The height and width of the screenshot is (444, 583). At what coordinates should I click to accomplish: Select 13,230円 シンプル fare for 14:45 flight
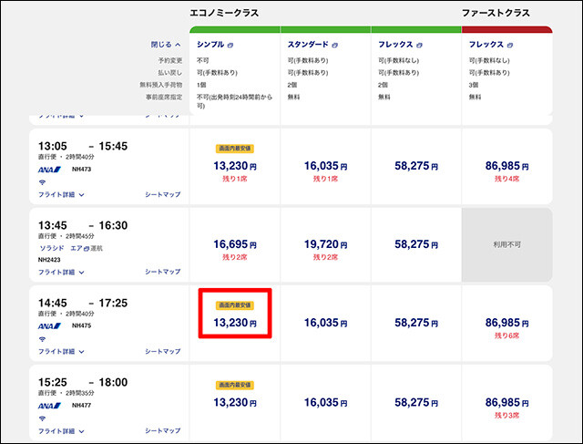235,323
